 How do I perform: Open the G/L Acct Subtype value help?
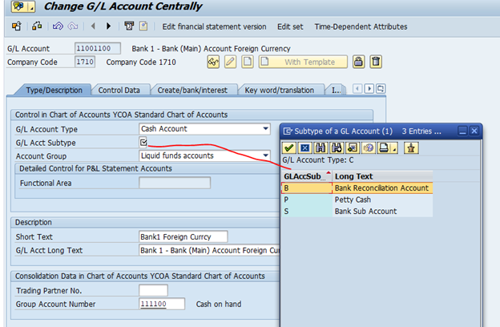pos(143,142)
